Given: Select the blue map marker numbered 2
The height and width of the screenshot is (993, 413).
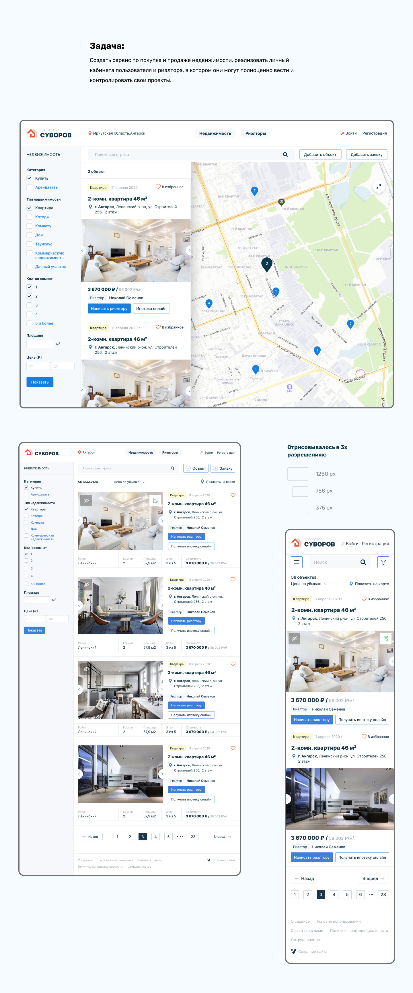Looking at the screenshot, I should pos(350,324).
